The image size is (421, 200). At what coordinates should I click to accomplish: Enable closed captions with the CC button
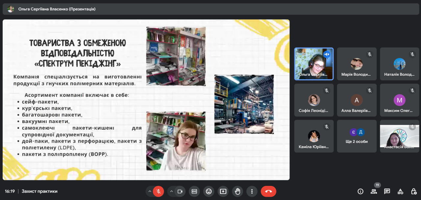point(194,191)
